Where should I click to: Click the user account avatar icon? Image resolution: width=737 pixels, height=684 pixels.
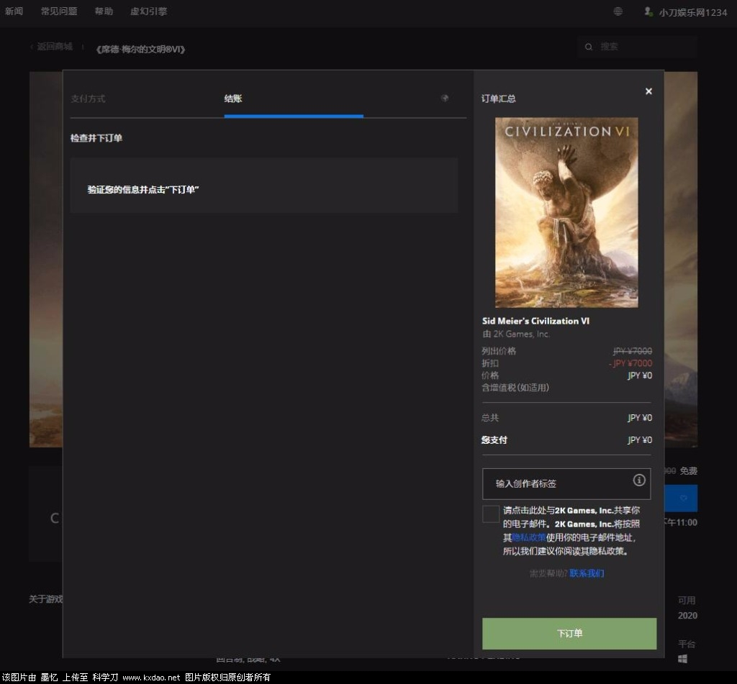click(x=648, y=12)
